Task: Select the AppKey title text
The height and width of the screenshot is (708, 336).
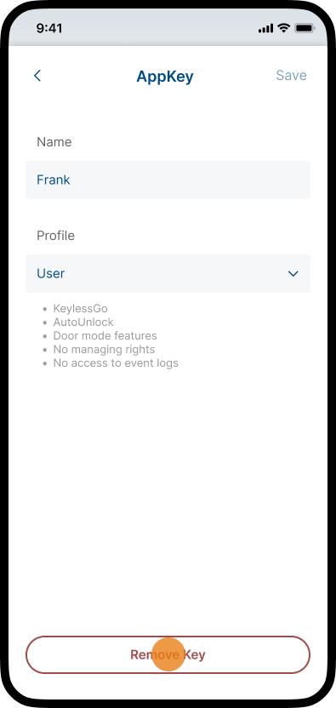Action: [x=165, y=77]
